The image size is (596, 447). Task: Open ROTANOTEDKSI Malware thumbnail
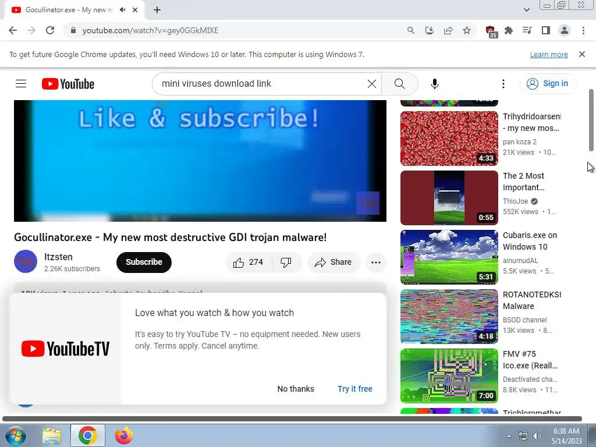tap(449, 317)
